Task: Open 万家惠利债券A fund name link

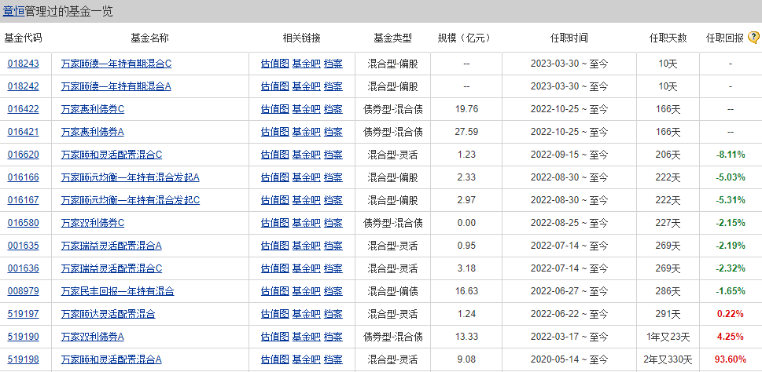Action: [92, 132]
